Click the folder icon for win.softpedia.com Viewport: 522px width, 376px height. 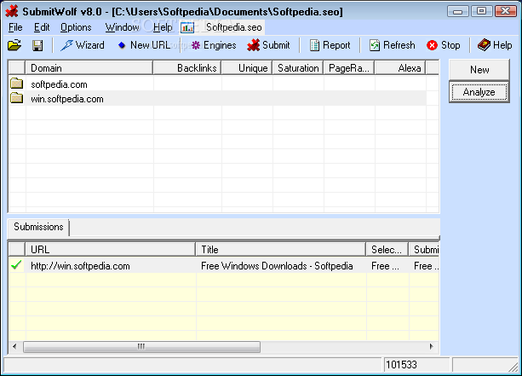(x=17, y=98)
